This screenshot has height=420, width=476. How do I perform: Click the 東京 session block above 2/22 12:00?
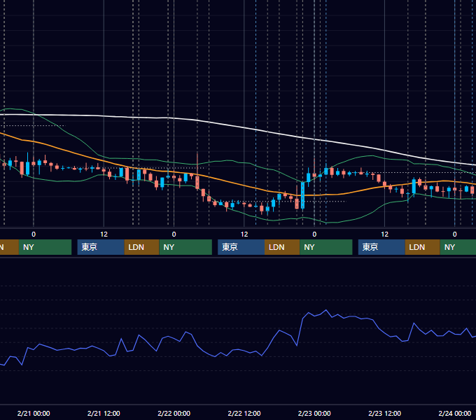click(x=241, y=247)
